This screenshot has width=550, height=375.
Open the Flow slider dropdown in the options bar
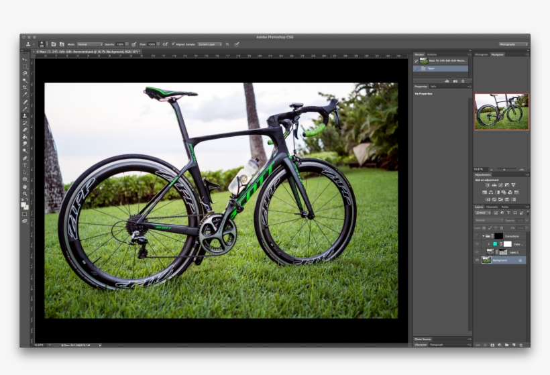[158, 44]
